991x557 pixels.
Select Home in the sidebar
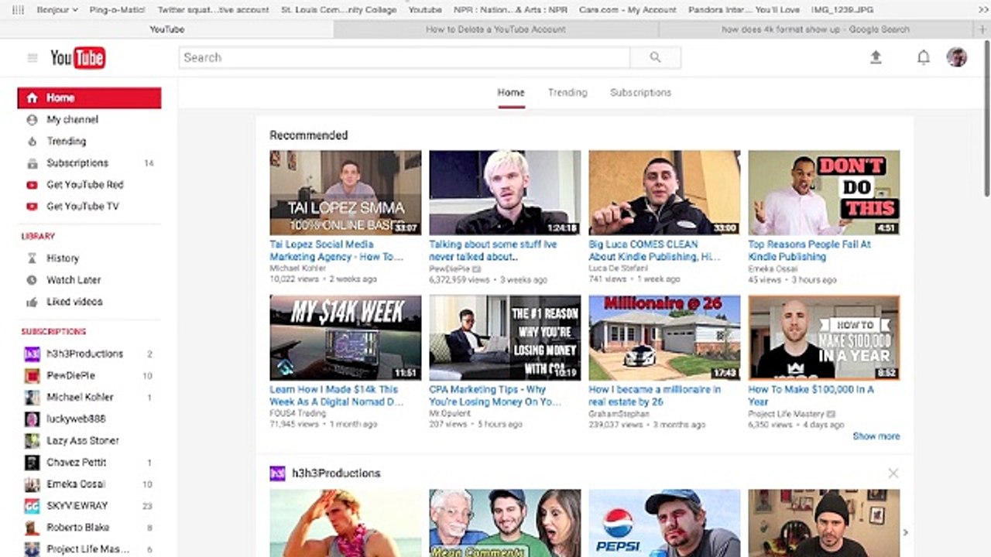coord(90,98)
